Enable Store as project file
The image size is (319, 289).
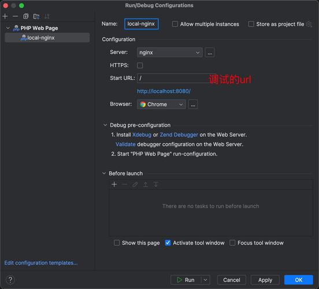coord(251,24)
